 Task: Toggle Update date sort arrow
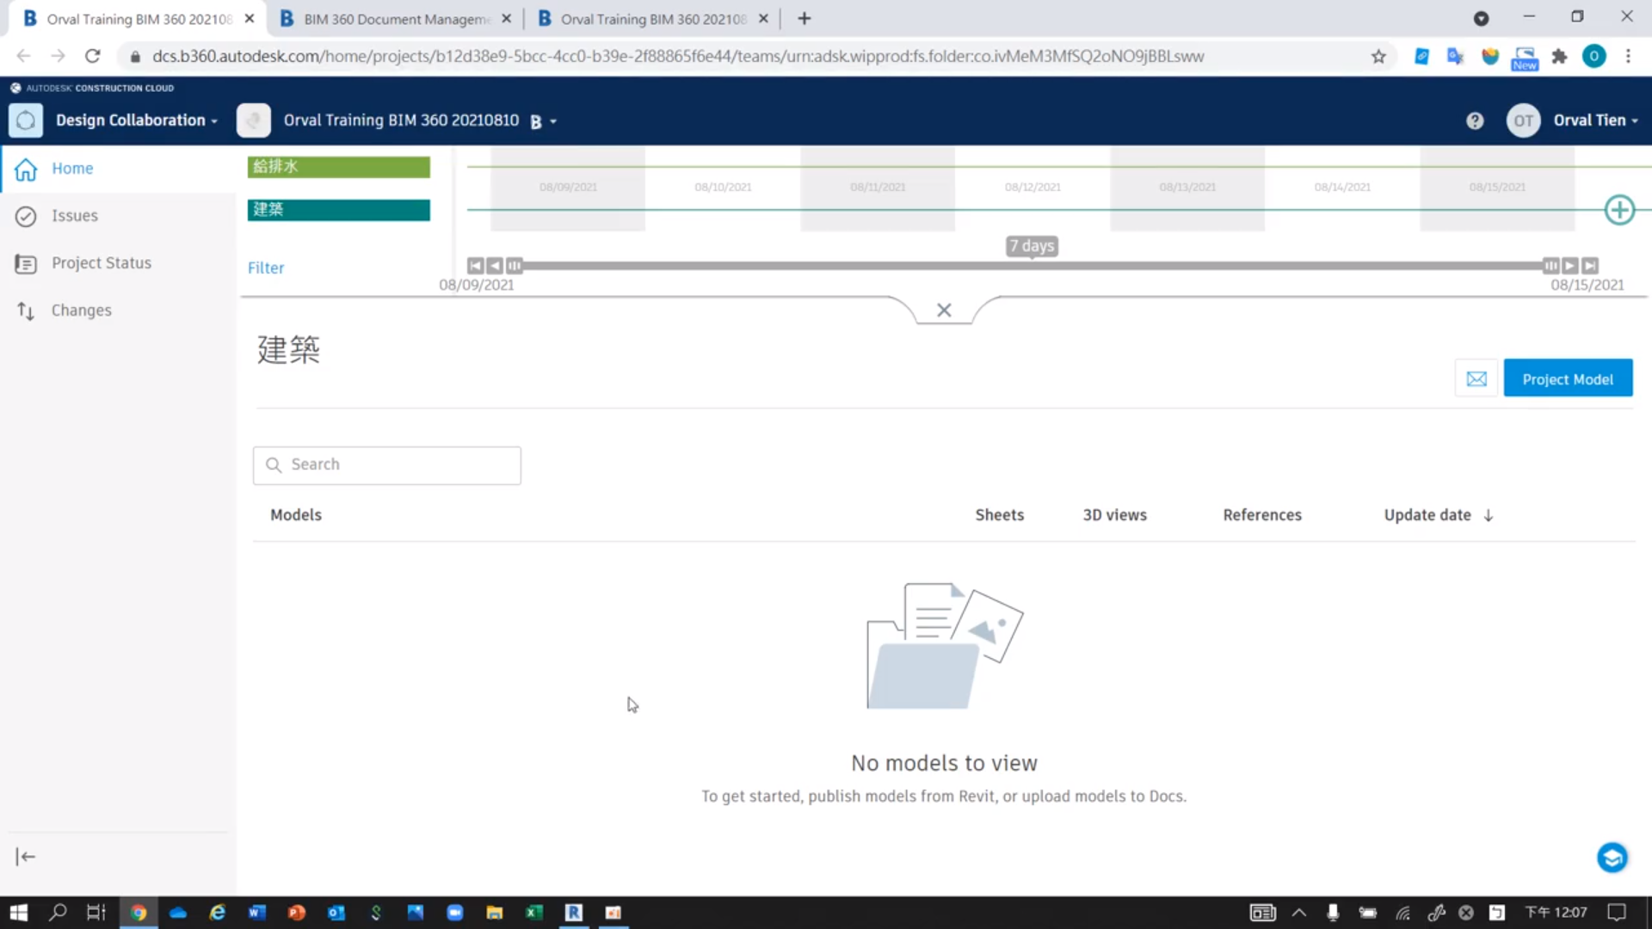1489,515
